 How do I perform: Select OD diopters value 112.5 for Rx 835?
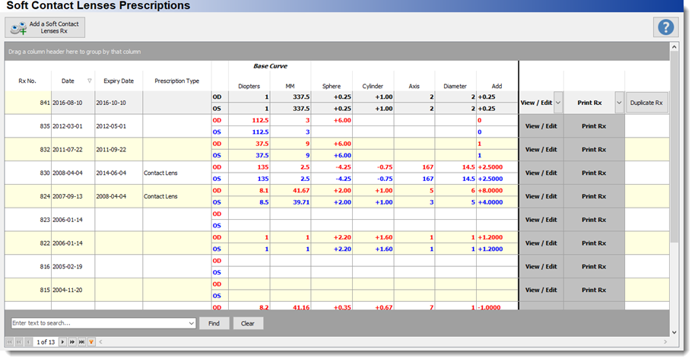pos(249,120)
